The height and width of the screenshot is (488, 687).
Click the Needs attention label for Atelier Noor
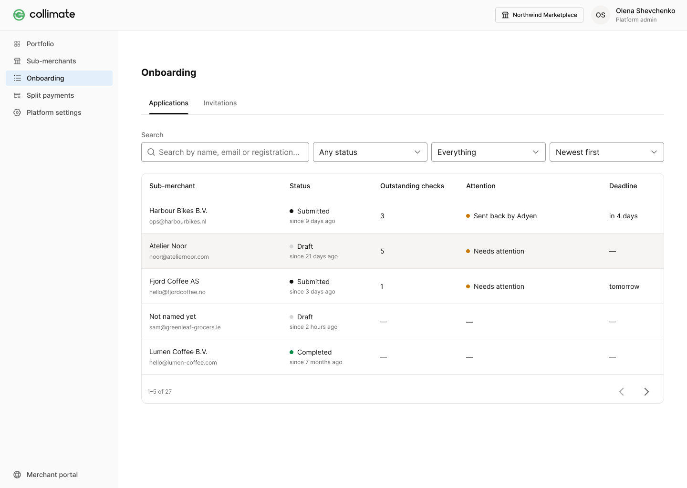point(499,251)
